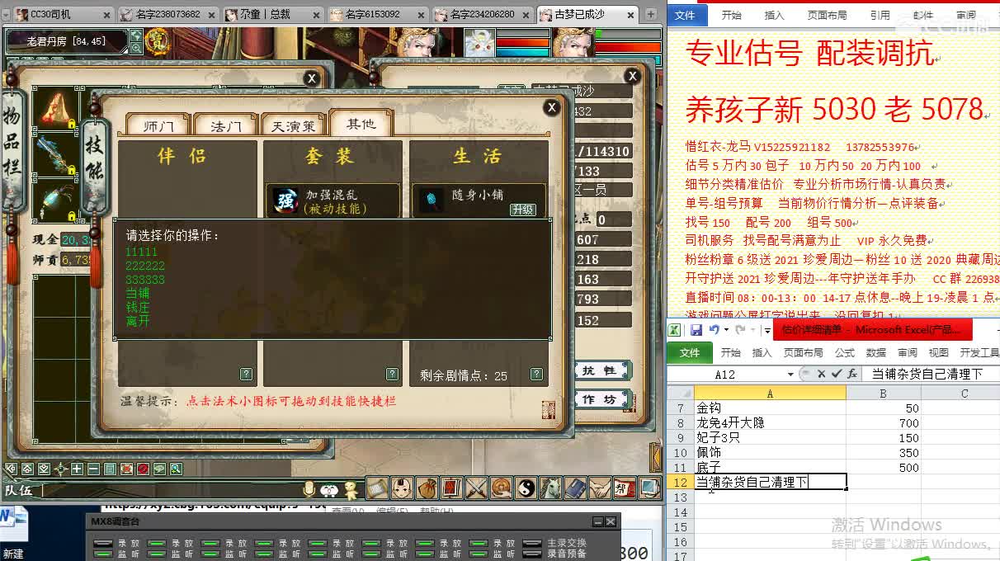Click the crossed swords attack icon
This screenshot has height=561, width=1000.
(x=476, y=488)
